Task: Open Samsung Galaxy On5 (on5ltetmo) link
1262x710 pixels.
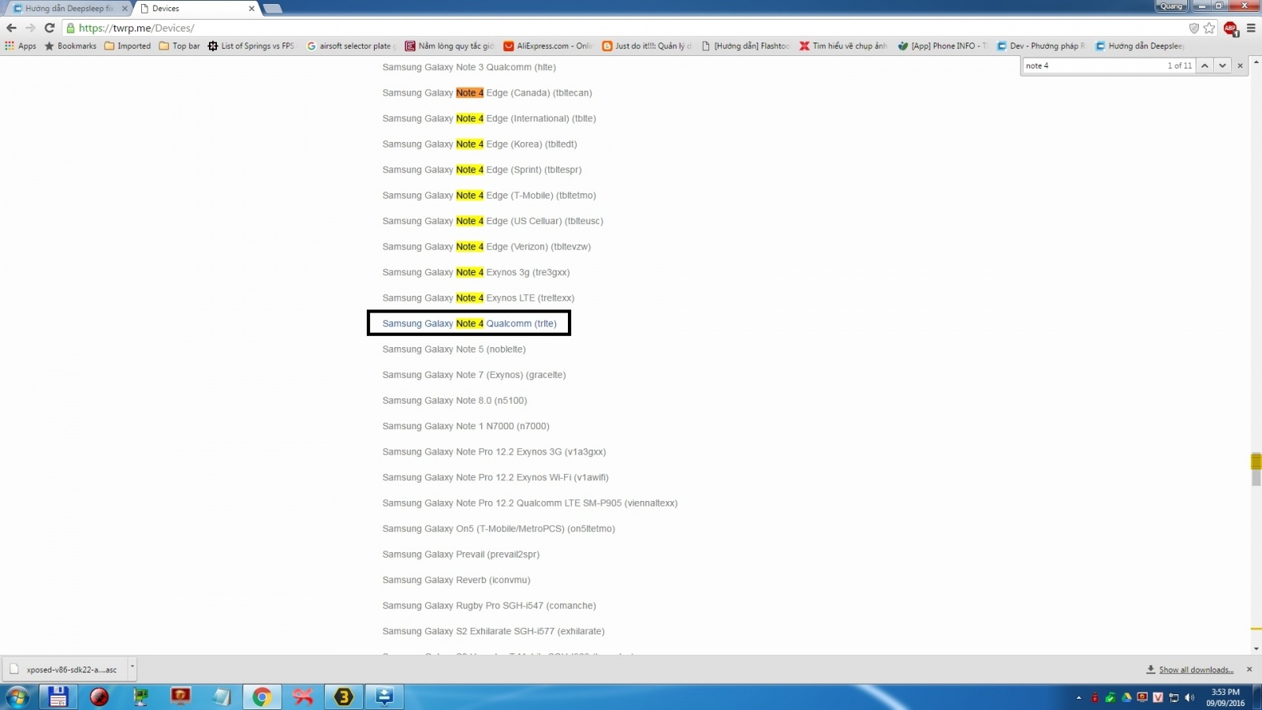Action: (x=498, y=529)
